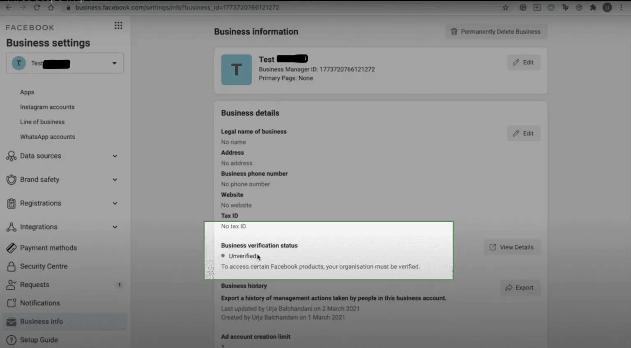Click the Payment methods card icon
Screen dimensions: 631x348
click(x=12, y=248)
